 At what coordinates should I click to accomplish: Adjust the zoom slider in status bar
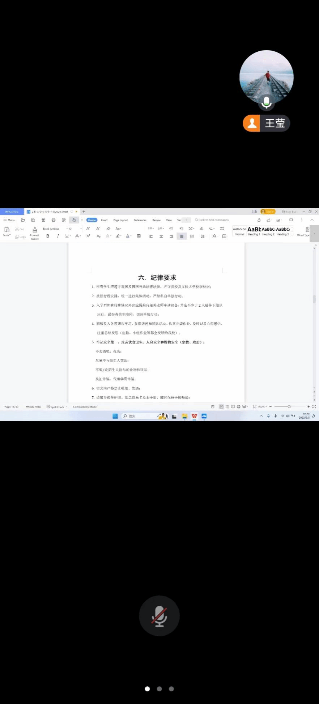coord(289,407)
